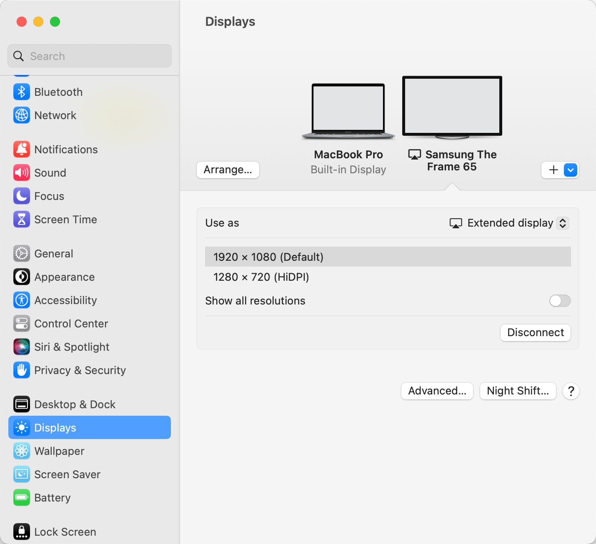This screenshot has width=596, height=544.
Task: Click the Network globe icon
Action: pyautogui.click(x=22, y=115)
